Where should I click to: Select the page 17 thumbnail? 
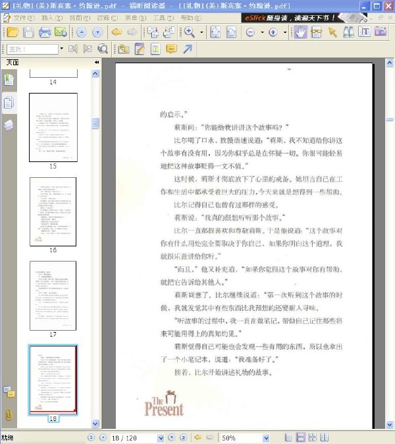pyautogui.click(x=53, y=296)
